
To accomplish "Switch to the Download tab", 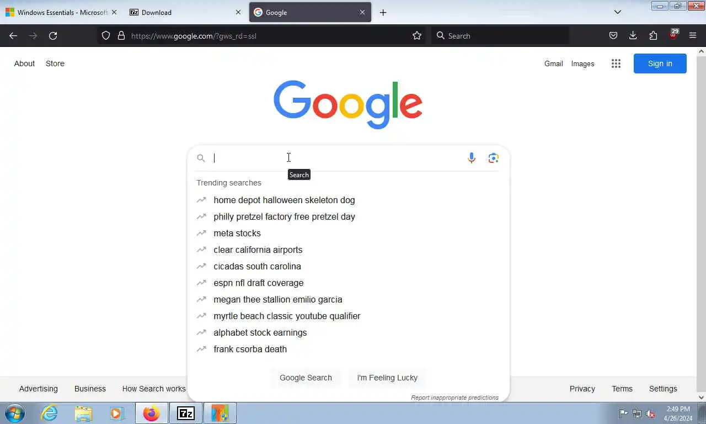I will [186, 12].
